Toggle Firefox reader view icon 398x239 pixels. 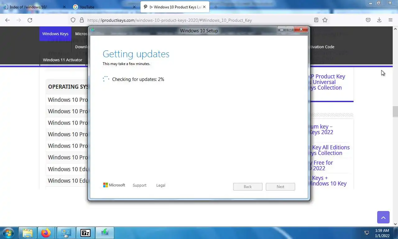click(316, 20)
